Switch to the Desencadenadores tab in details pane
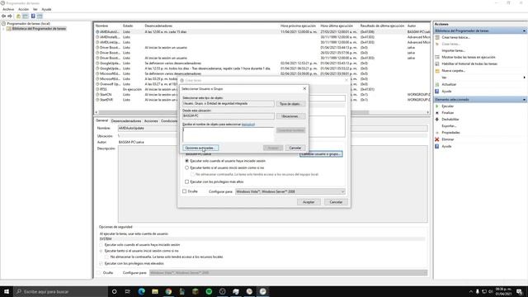Image resolution: width=528 pixels, height=297 pixels. [x=126, y=121]
